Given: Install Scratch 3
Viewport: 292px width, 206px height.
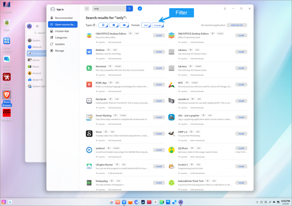Looking at the screenshot, I should click(241, 166).
